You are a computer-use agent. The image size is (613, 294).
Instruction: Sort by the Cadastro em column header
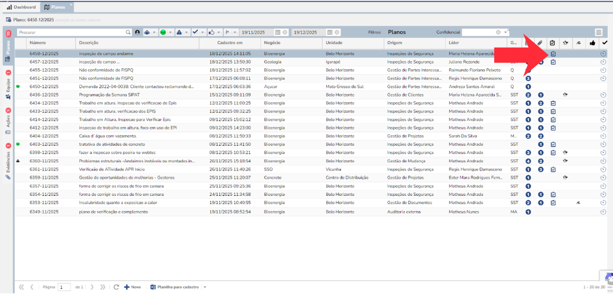(229, 43)
